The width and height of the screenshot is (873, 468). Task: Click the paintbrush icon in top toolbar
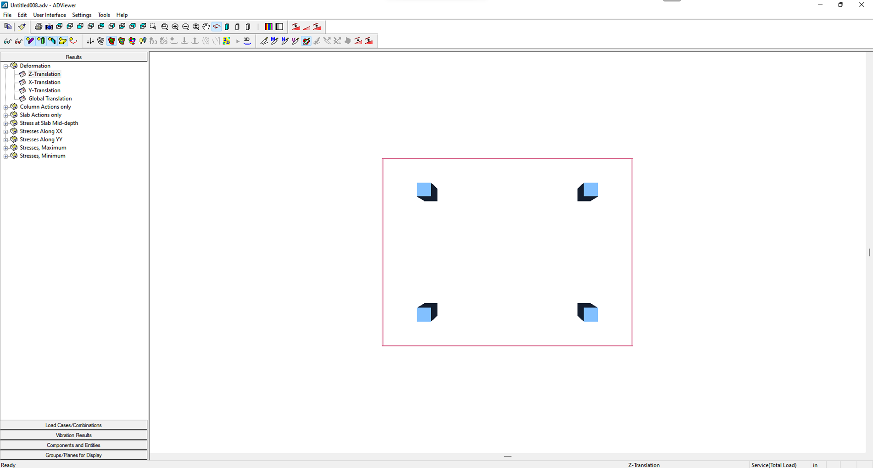click(x=22, y=27)
